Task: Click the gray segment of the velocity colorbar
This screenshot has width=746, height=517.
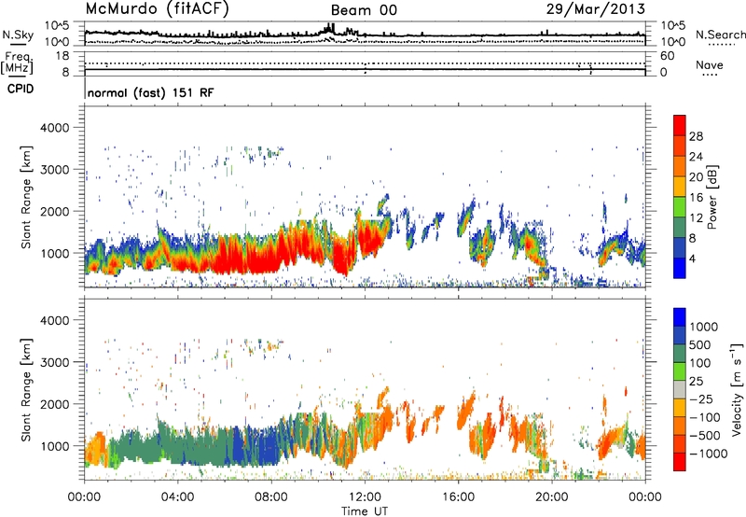Action: [x=680, y=390]
